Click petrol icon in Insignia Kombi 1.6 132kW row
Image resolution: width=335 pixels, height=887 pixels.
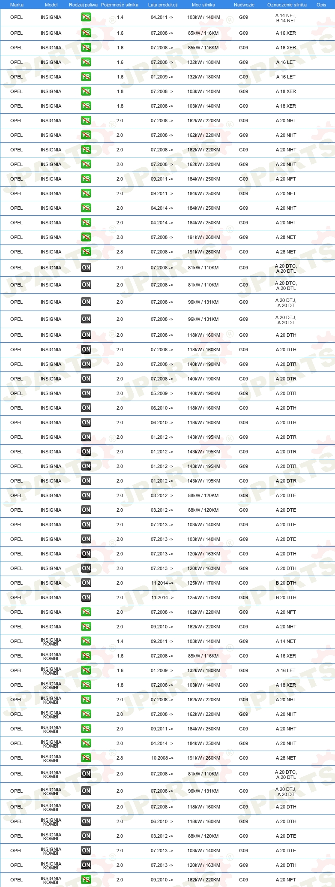(x=86, y=670)
